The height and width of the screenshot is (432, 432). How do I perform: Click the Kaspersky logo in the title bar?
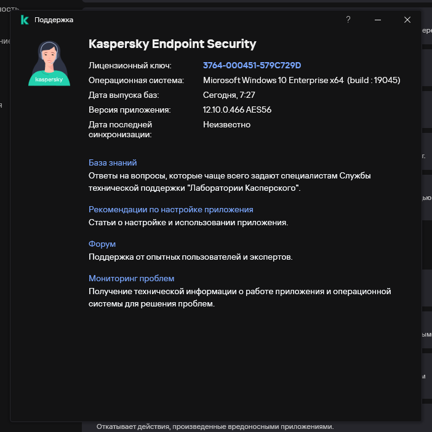[x=25, y=20]
